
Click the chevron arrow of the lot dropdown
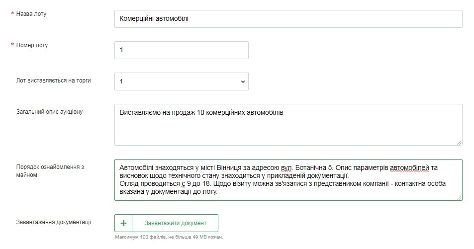click(243, 82)
